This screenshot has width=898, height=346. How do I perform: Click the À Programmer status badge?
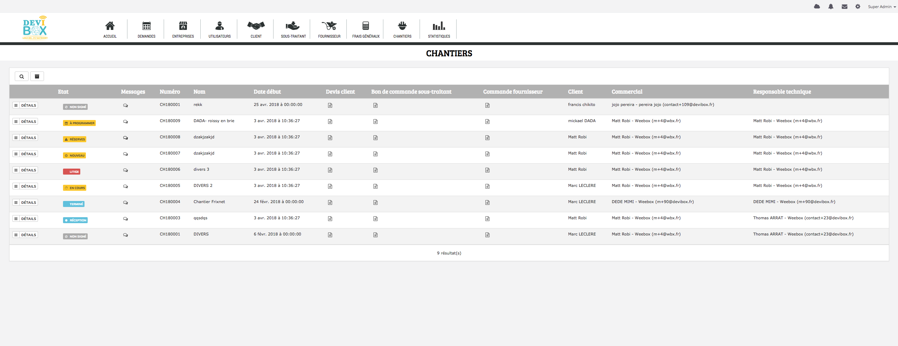point(79,123)
